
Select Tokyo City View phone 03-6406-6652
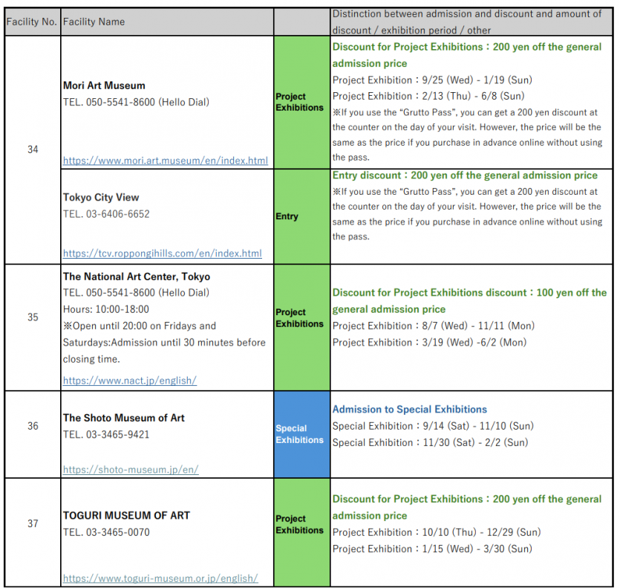point(106,214)
